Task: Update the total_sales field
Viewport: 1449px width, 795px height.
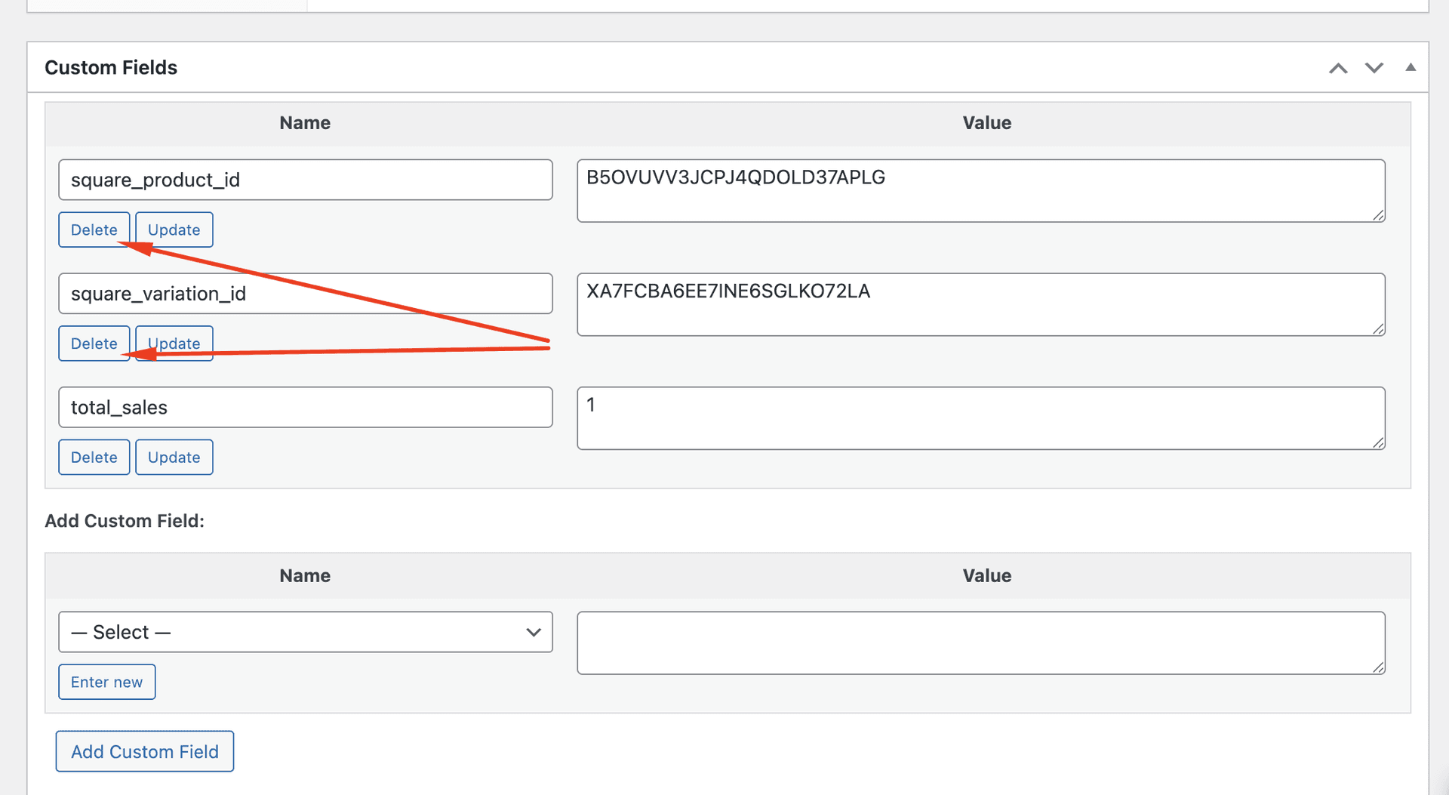Action: coord(174,457)
